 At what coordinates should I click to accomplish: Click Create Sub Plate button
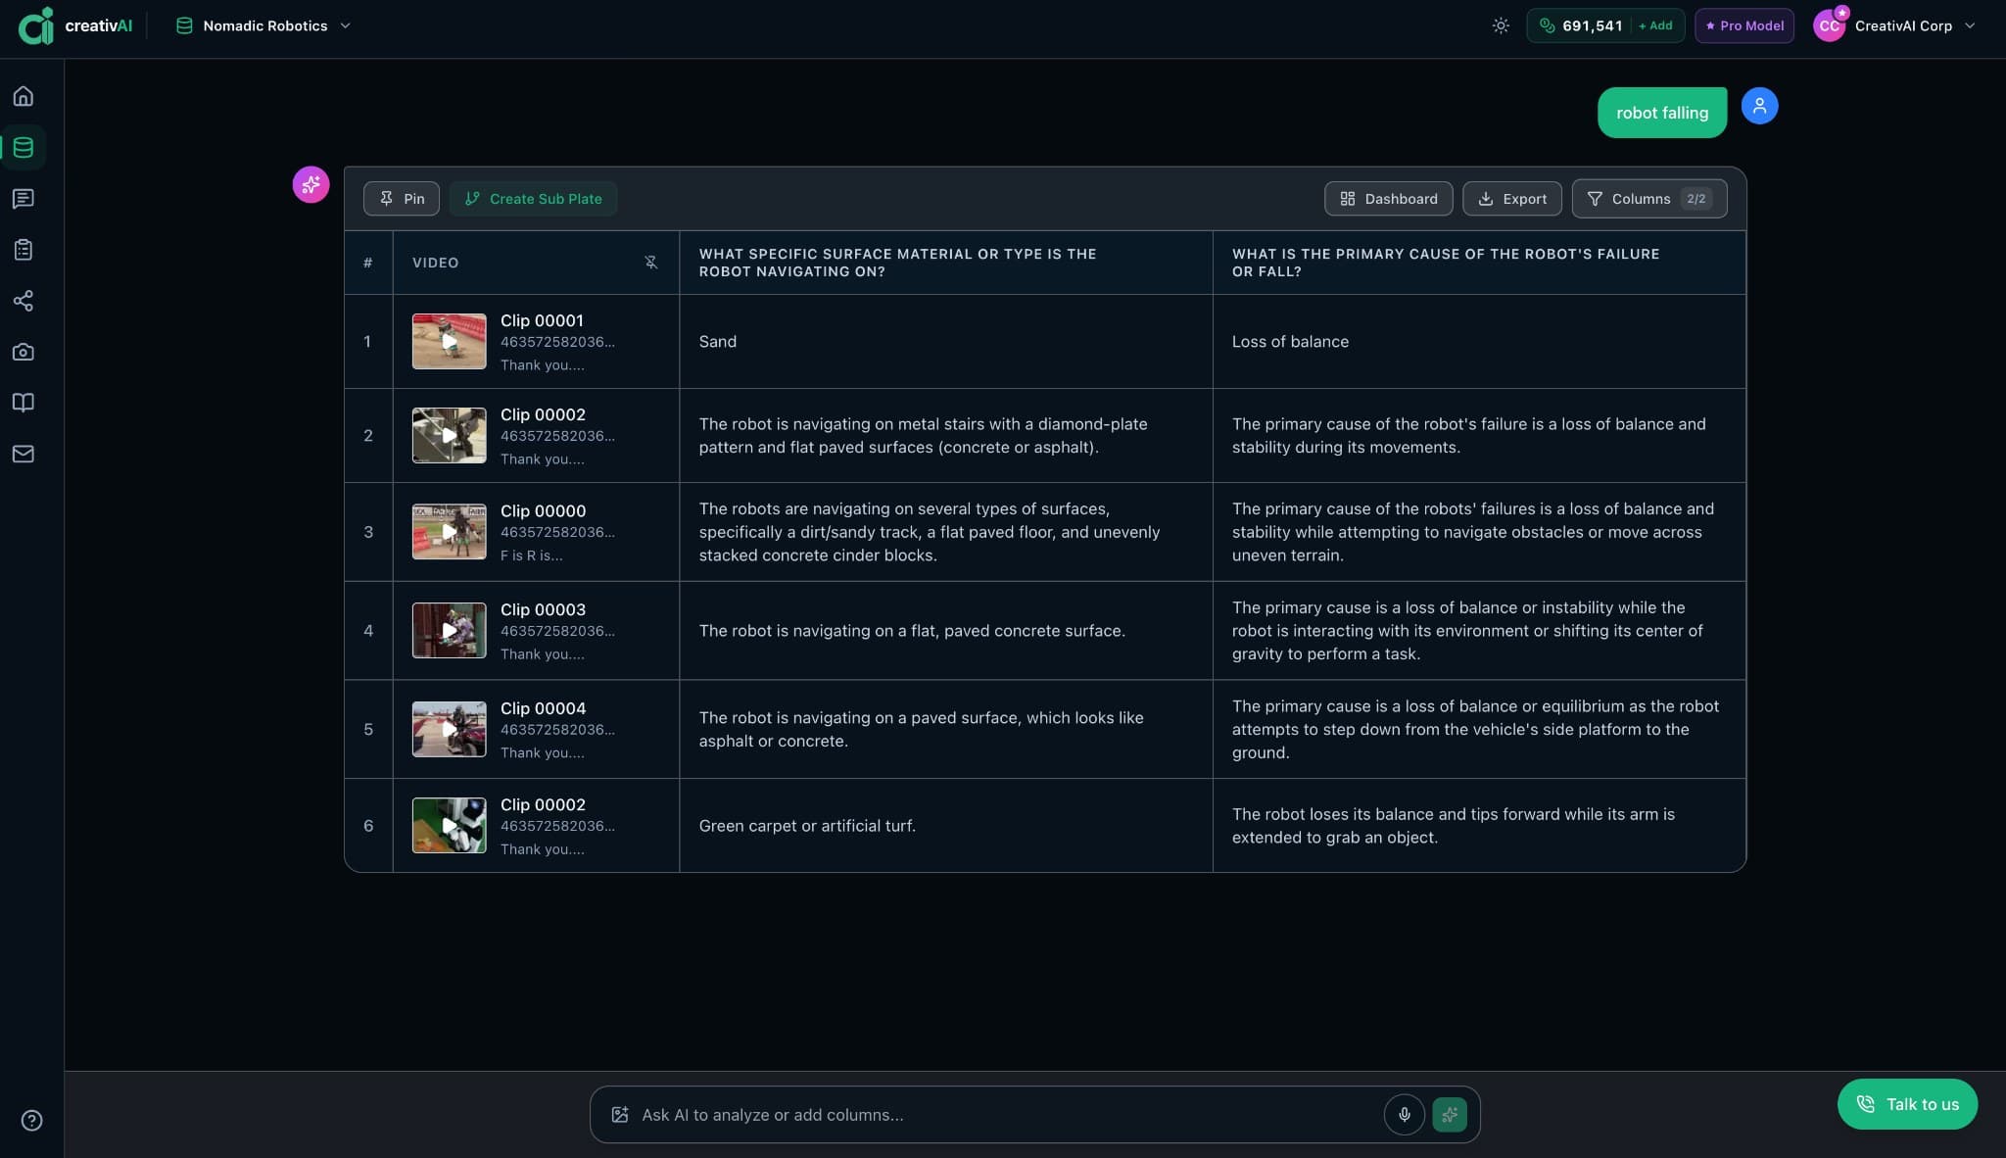533,199
